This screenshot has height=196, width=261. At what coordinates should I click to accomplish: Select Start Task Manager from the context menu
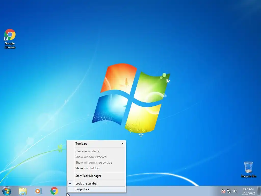click(x=96, y=176)
